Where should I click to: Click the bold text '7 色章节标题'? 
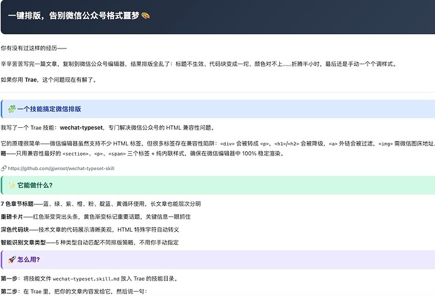[17, 203]
